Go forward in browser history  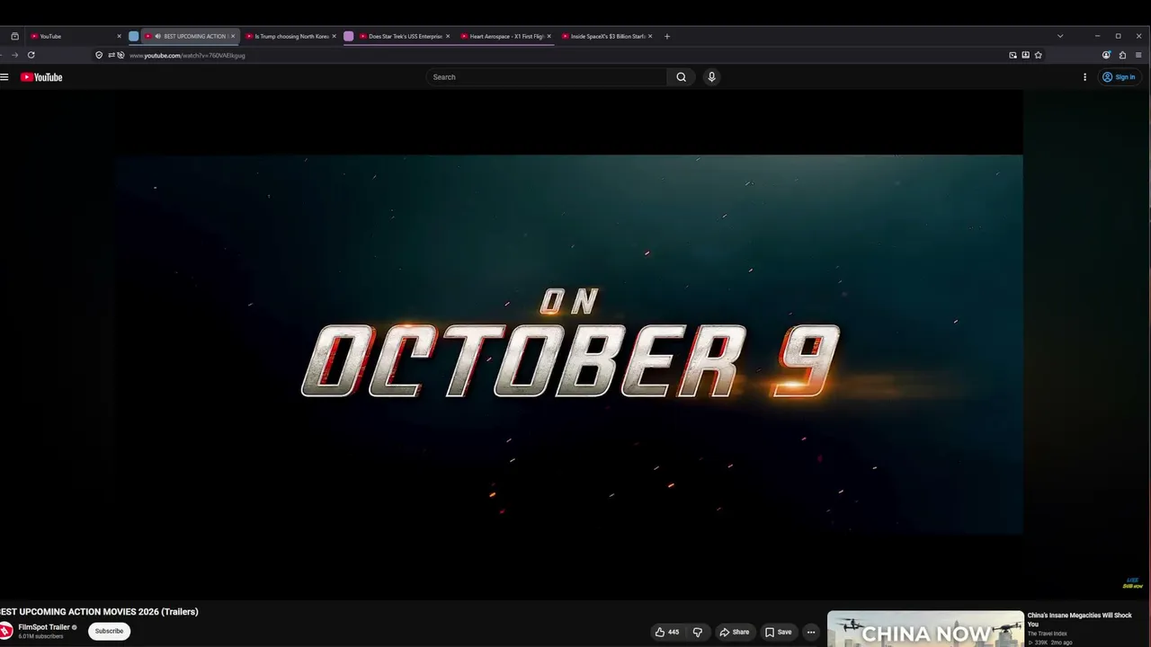[x=14, y=55]
